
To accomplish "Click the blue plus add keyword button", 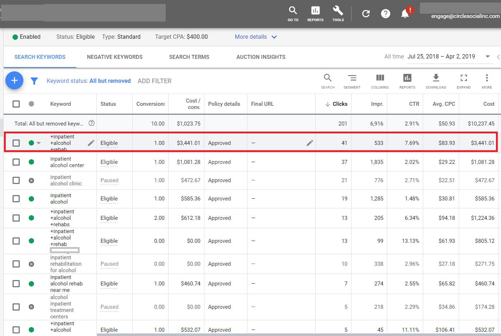I will (14, 81).
